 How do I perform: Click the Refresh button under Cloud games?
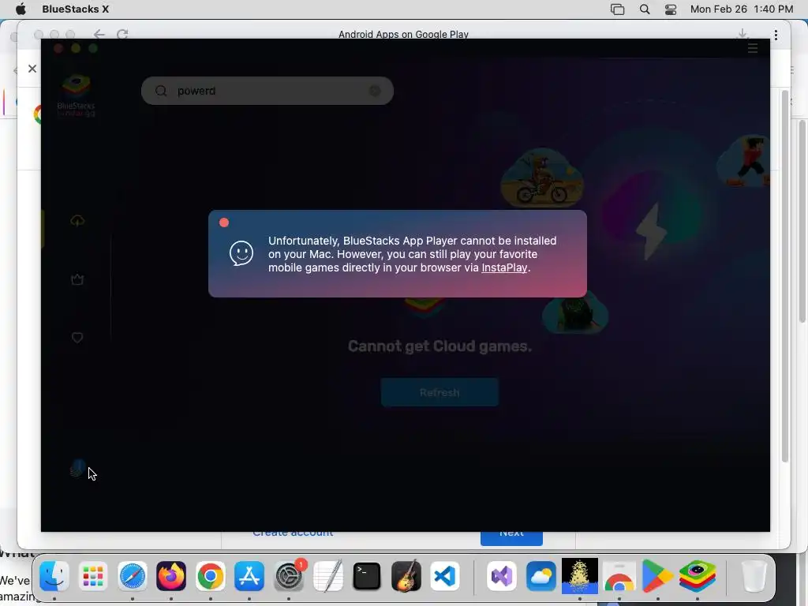click(x=440, y=393)
